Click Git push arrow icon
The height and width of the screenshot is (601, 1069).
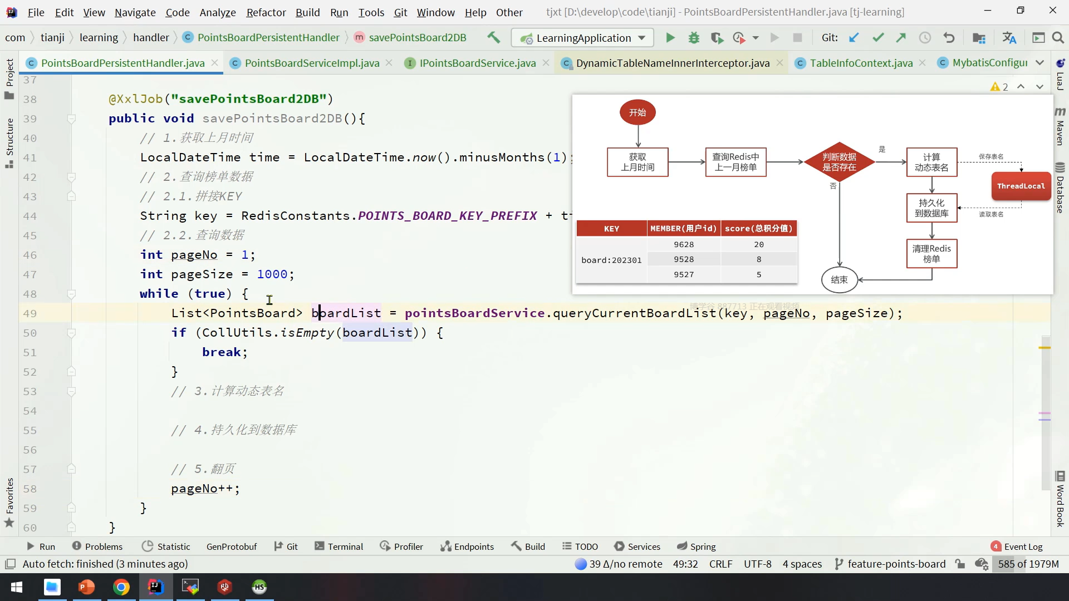(901, 38)
